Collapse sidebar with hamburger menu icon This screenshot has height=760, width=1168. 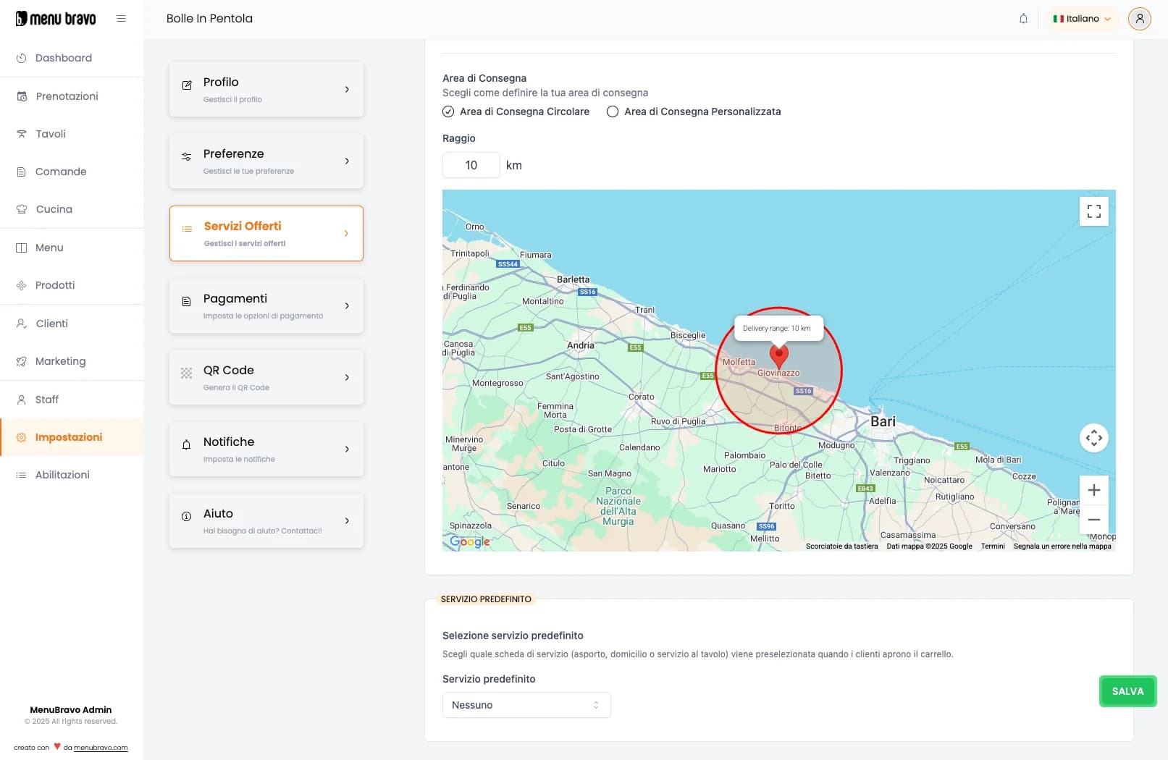pos(121,19)
